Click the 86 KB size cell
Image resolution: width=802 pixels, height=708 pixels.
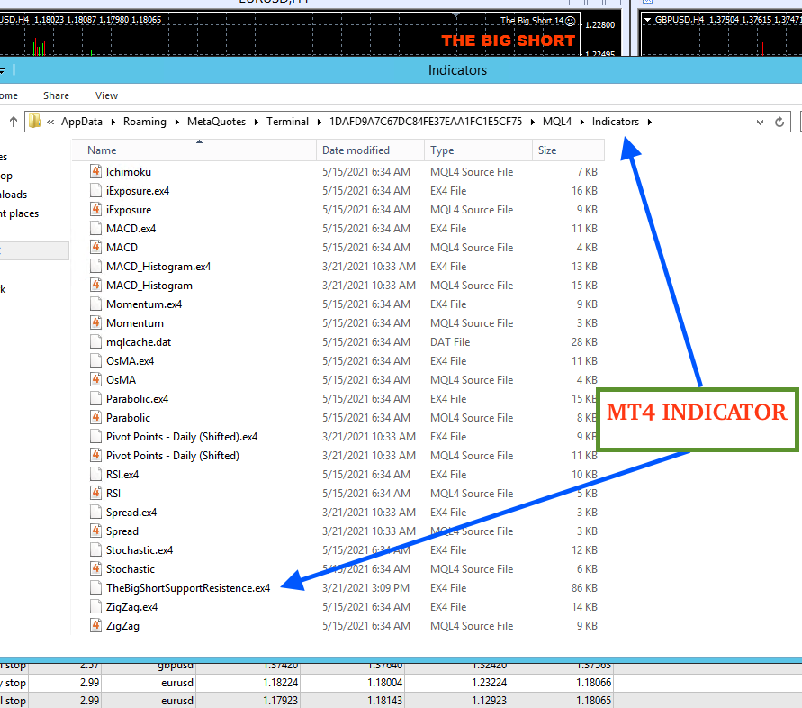click(x=584, y=587)
